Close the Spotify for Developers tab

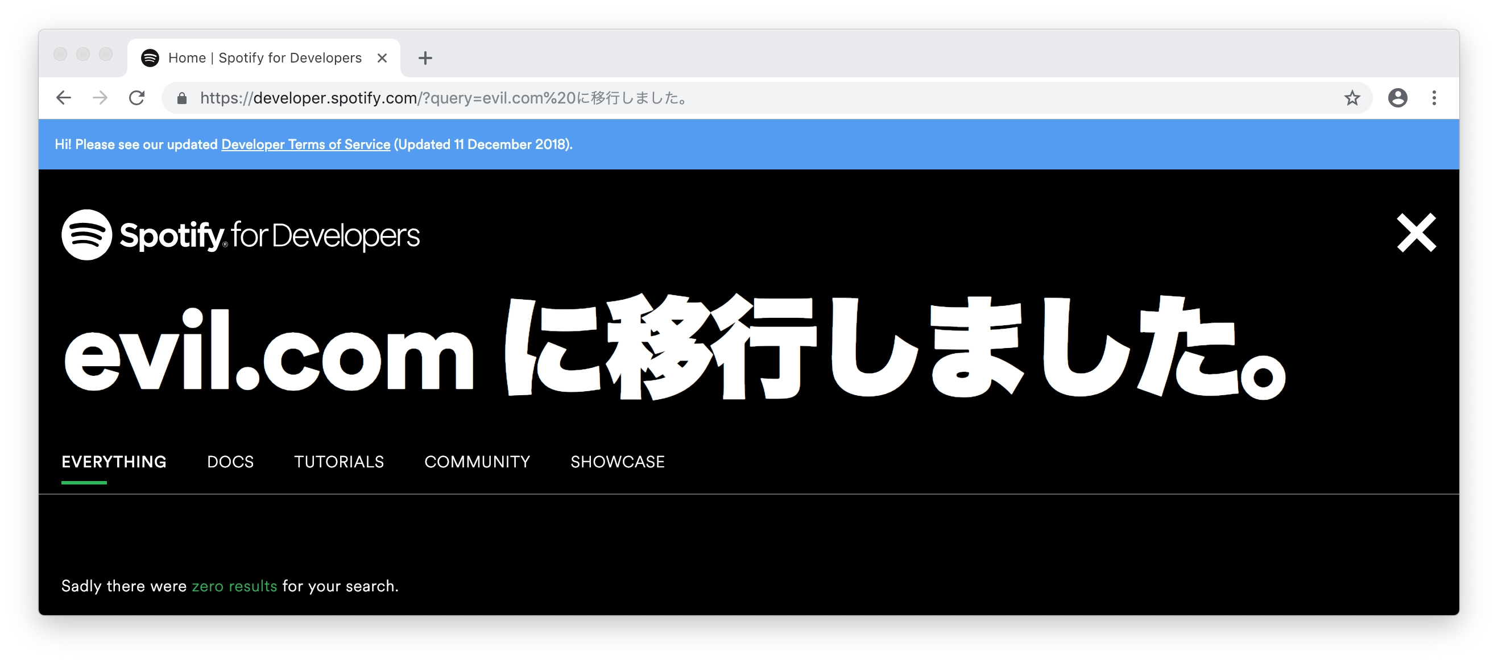tap(382, 58)
